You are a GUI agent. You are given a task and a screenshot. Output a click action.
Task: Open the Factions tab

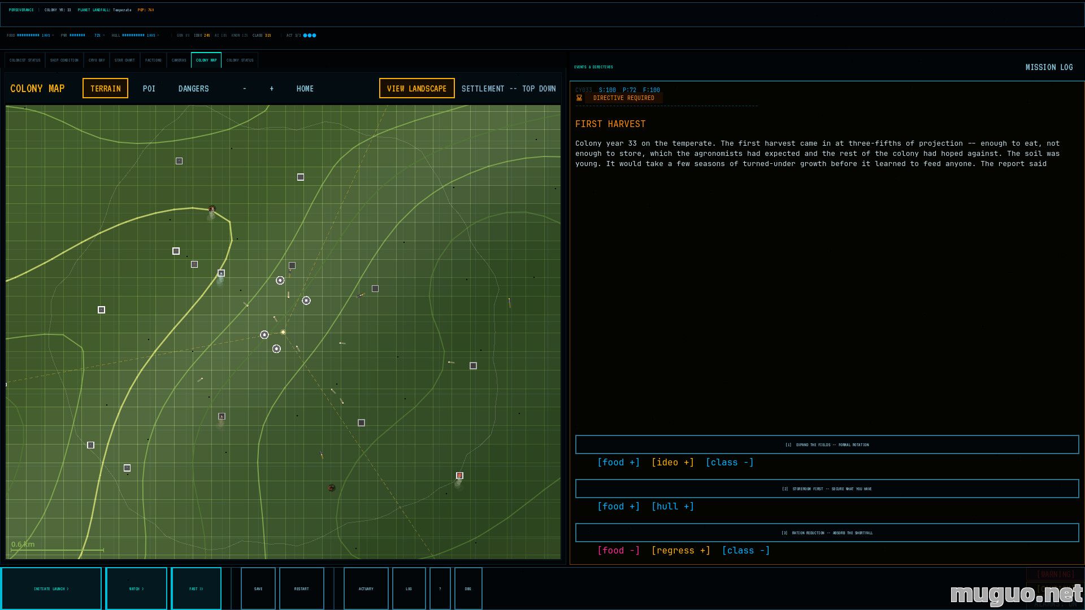point(153,60)
